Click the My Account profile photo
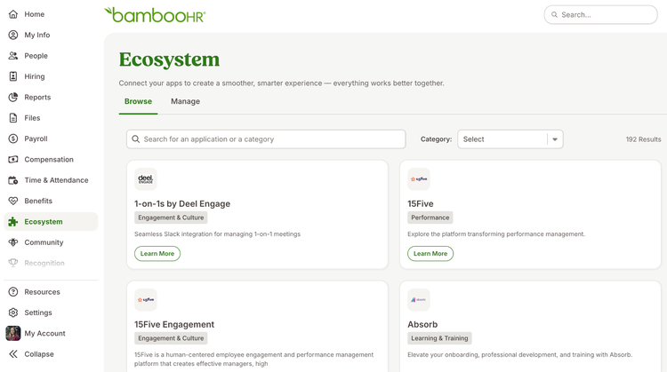 pos(13,333)
